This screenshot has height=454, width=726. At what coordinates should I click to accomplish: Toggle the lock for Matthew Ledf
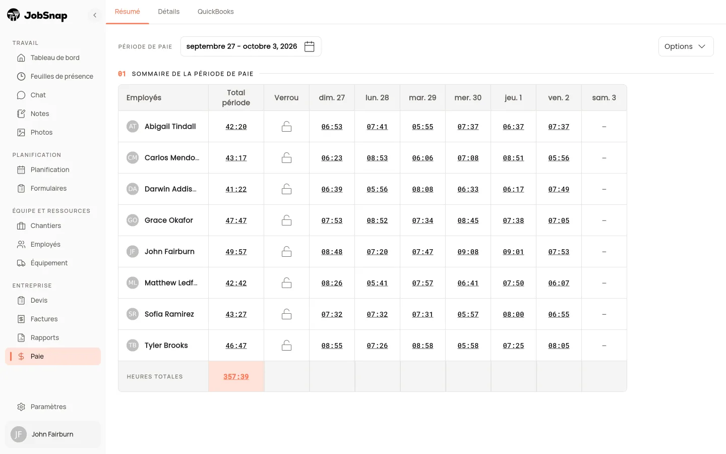pyautogui.click(x=286, y=283)
